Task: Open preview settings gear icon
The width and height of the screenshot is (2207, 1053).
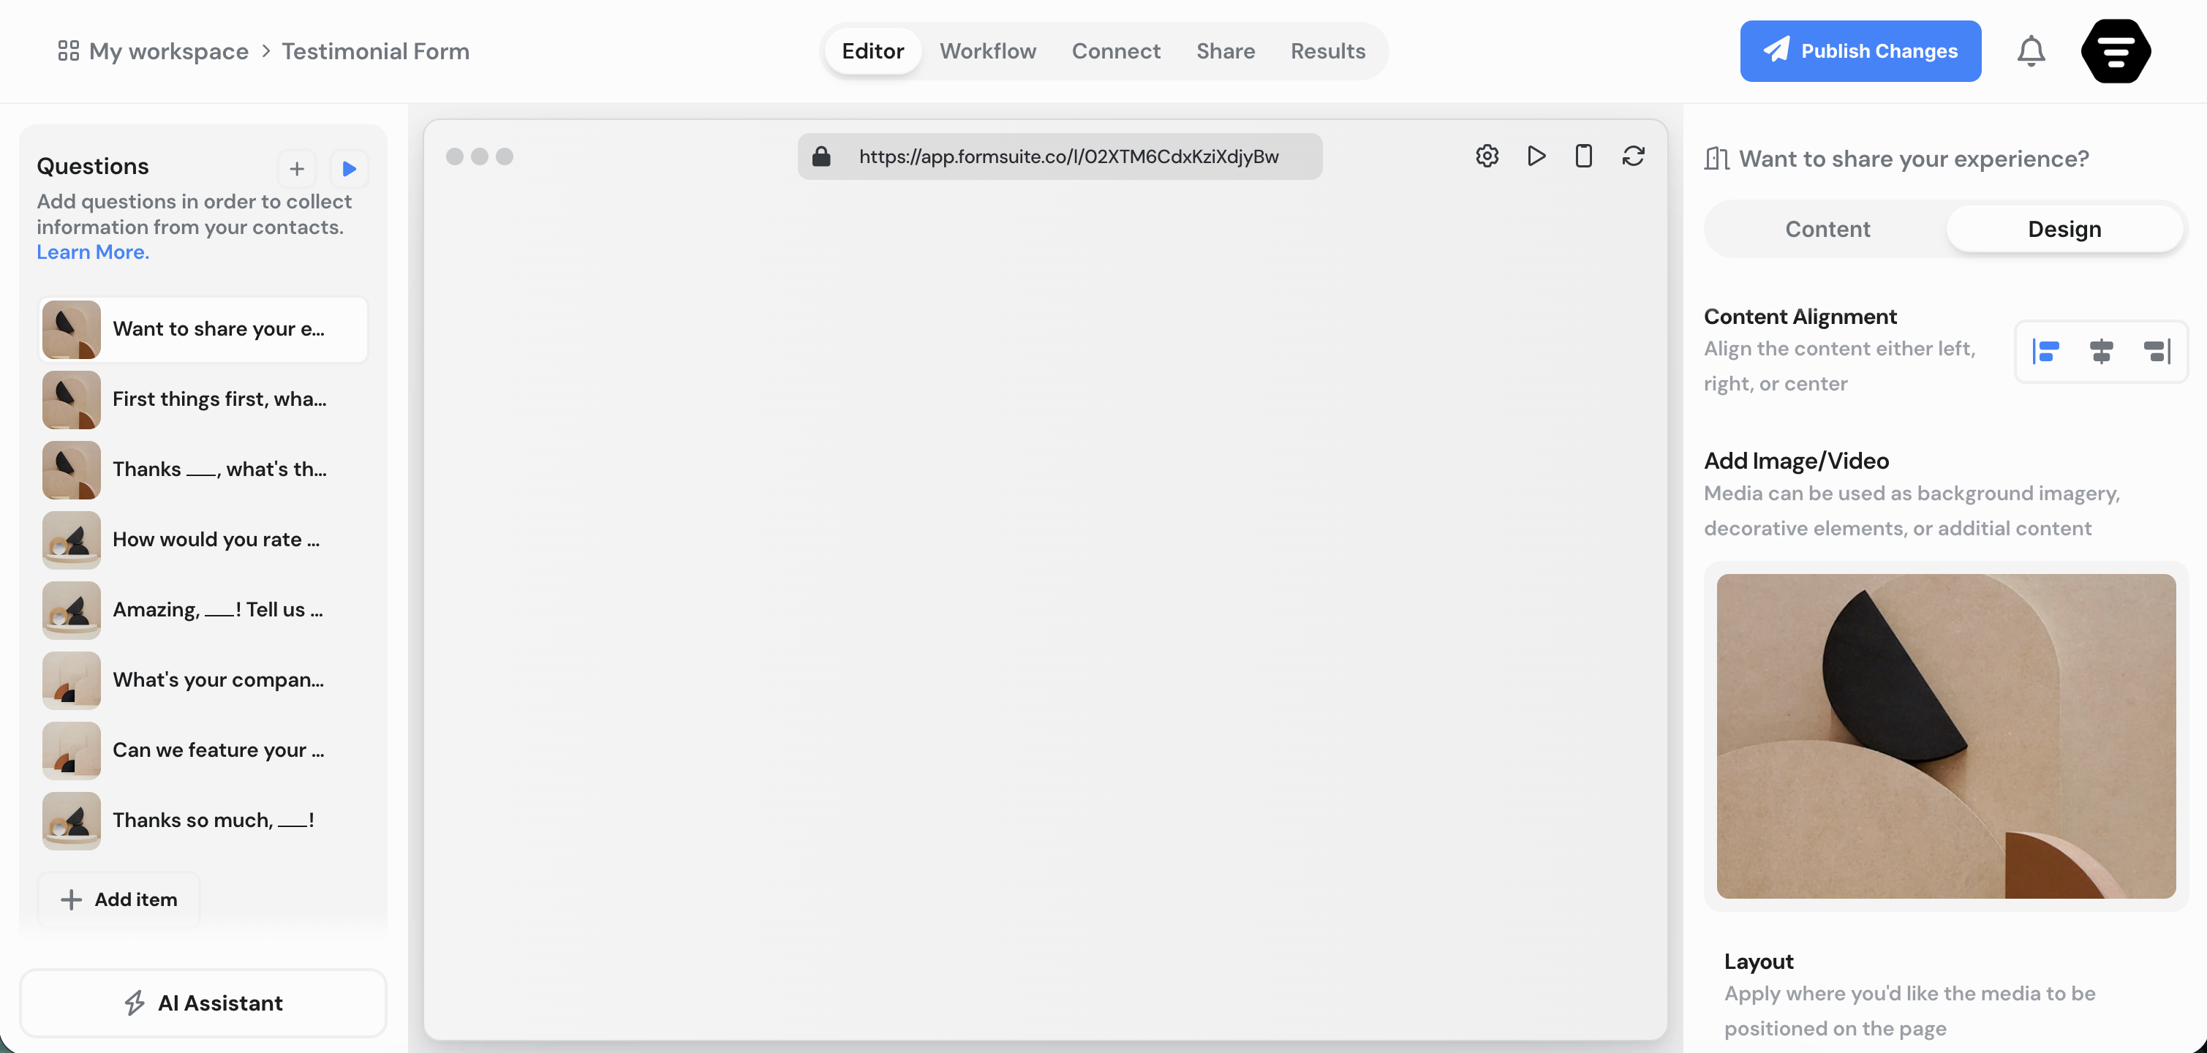Action: 1487,156
